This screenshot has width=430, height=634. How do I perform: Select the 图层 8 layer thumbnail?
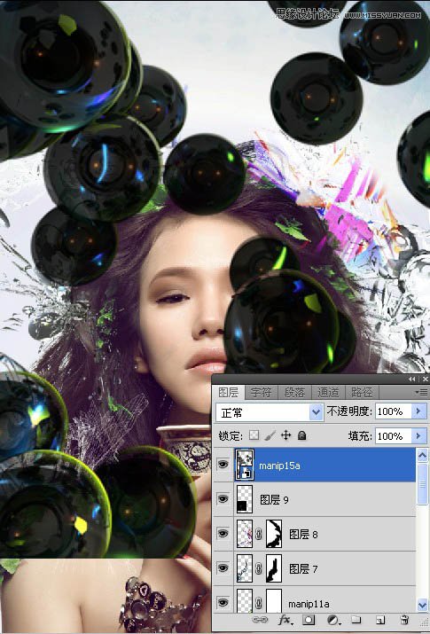(244, 534)
